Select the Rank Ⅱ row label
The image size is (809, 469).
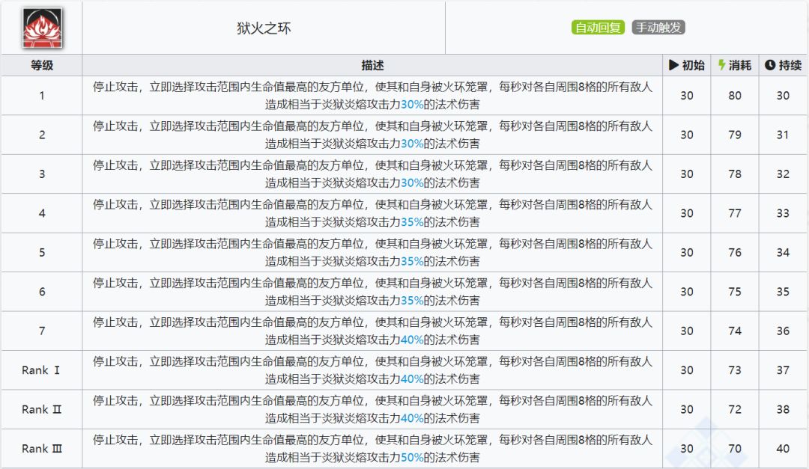[42, 409]
